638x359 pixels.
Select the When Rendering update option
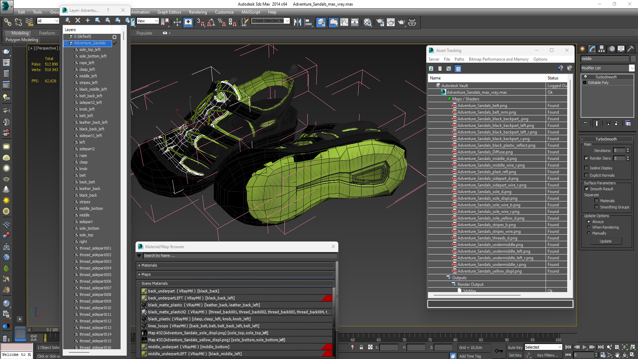coord(589,227)
